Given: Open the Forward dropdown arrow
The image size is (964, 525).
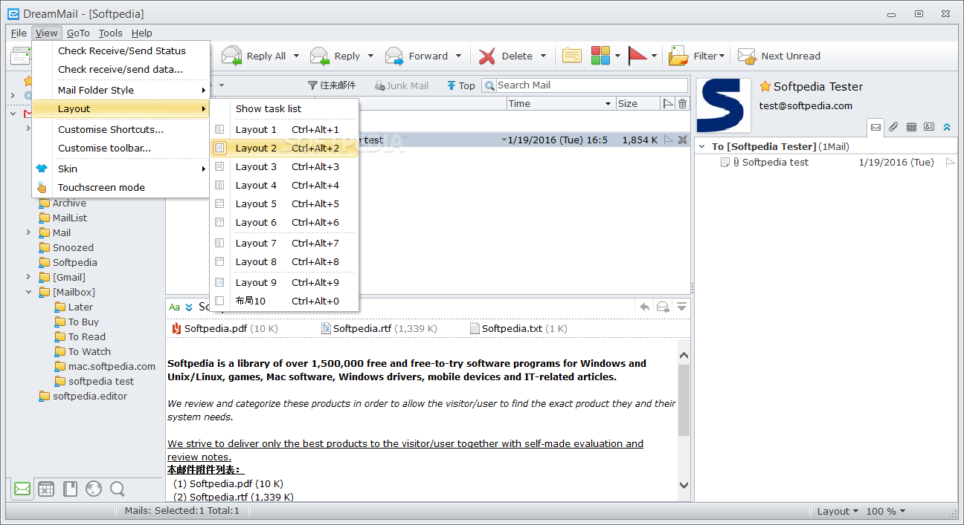Looking at the screenshot, I should tap(458, 56).
